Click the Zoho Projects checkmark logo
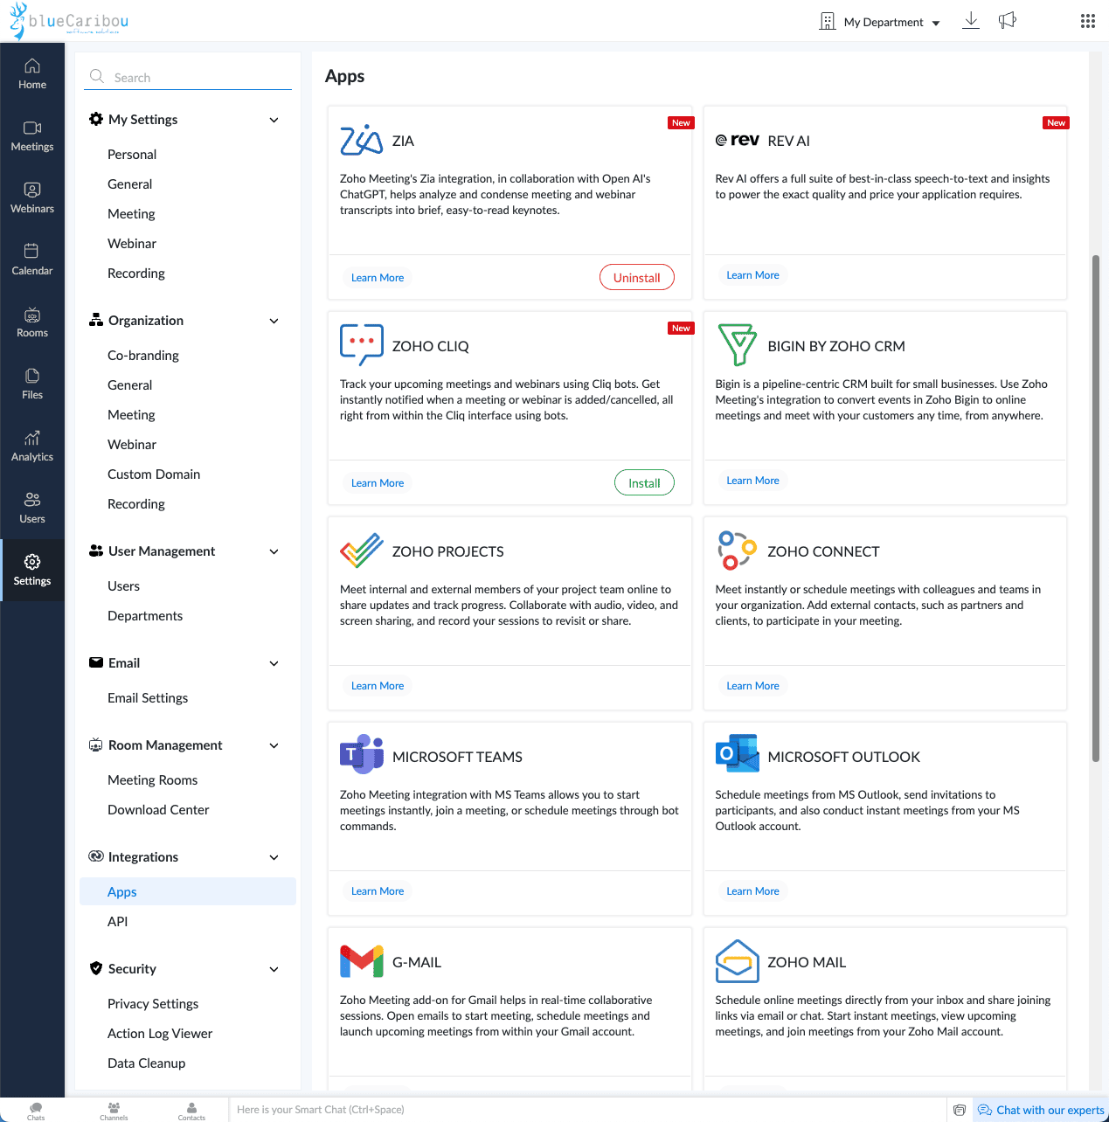Screen dimensions: 1109x1122 tap(362, 551)
